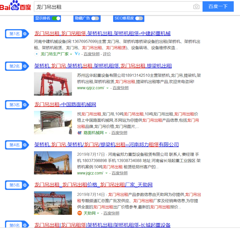The height and width of the screenshot is (229, 240).
Task: Click the 路面机械网 source link
Action: [x=93, y=133]
